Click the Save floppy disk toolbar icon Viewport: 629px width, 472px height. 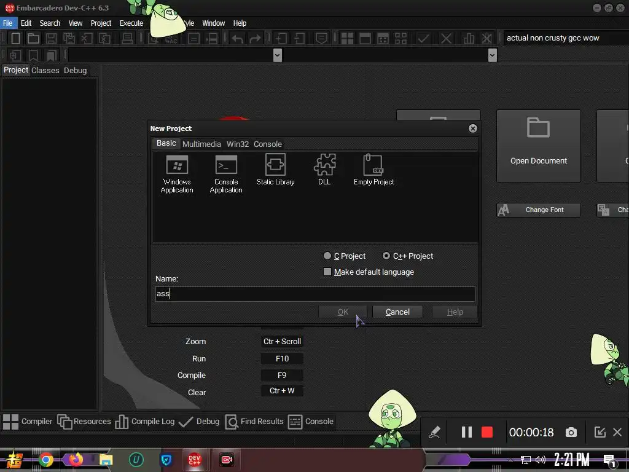51,39
